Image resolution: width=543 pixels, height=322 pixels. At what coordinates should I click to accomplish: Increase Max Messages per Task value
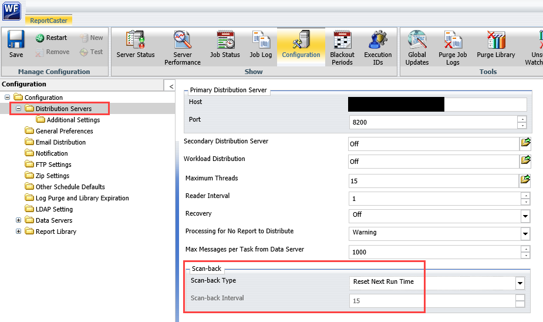[526, 249]
